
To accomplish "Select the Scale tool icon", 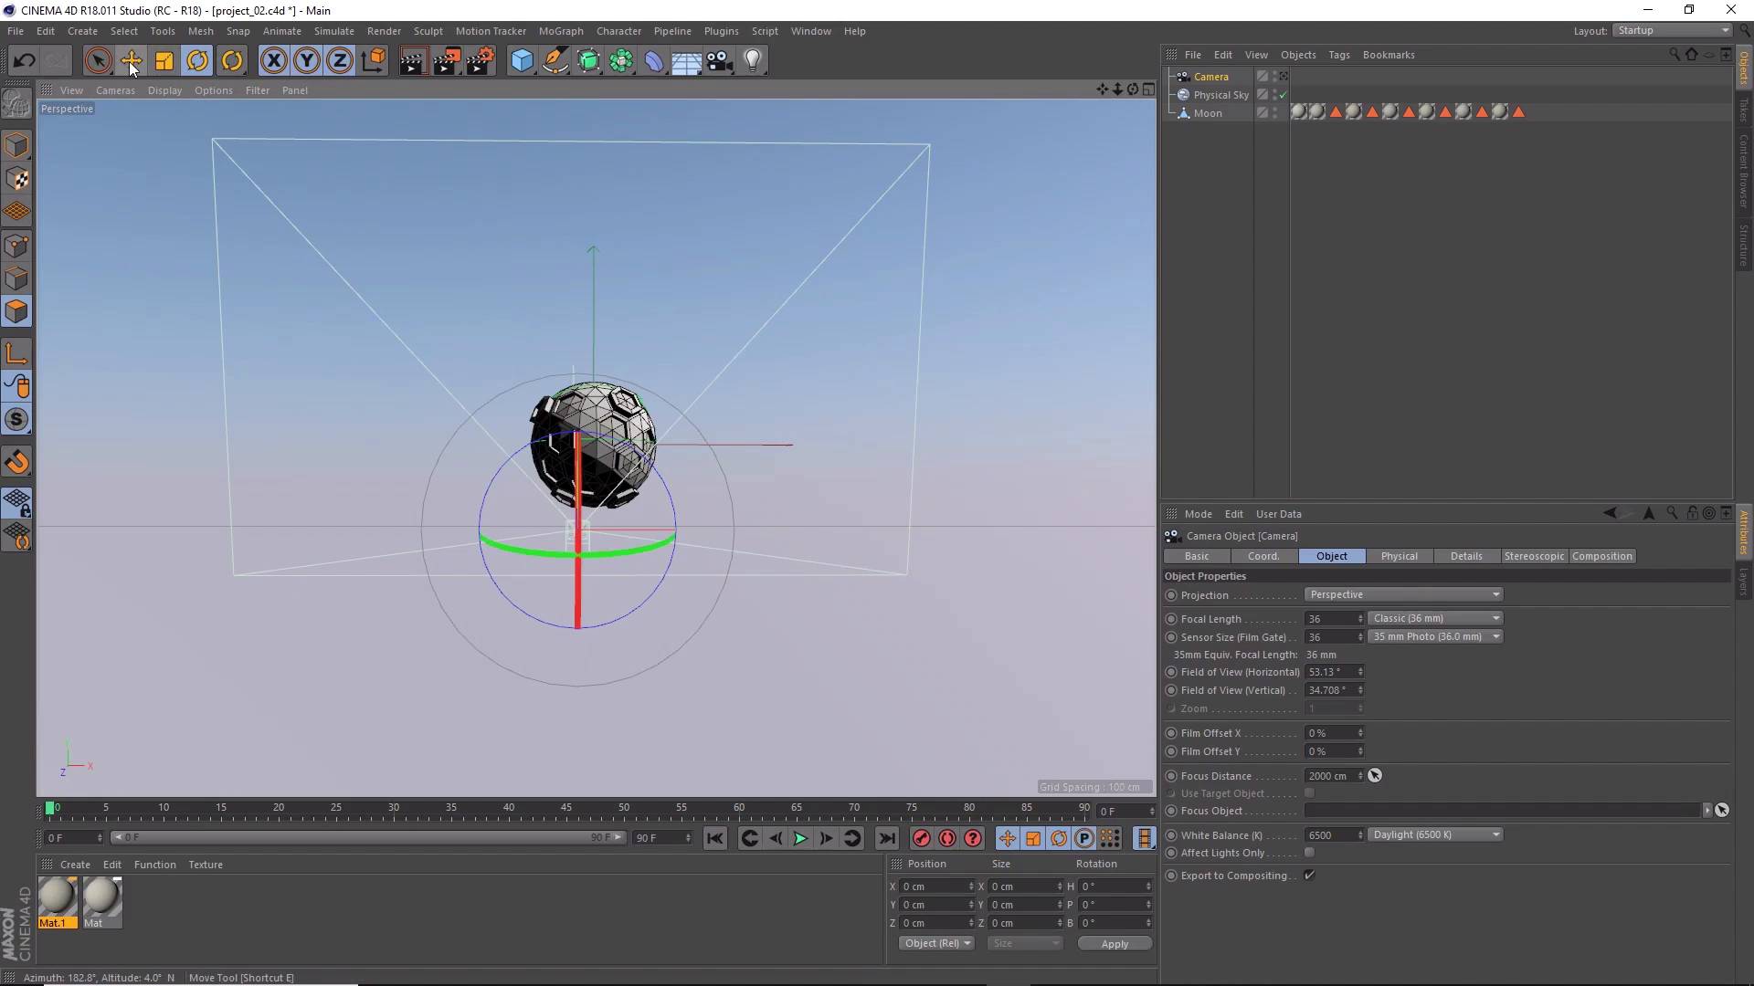I will point(164,61).
